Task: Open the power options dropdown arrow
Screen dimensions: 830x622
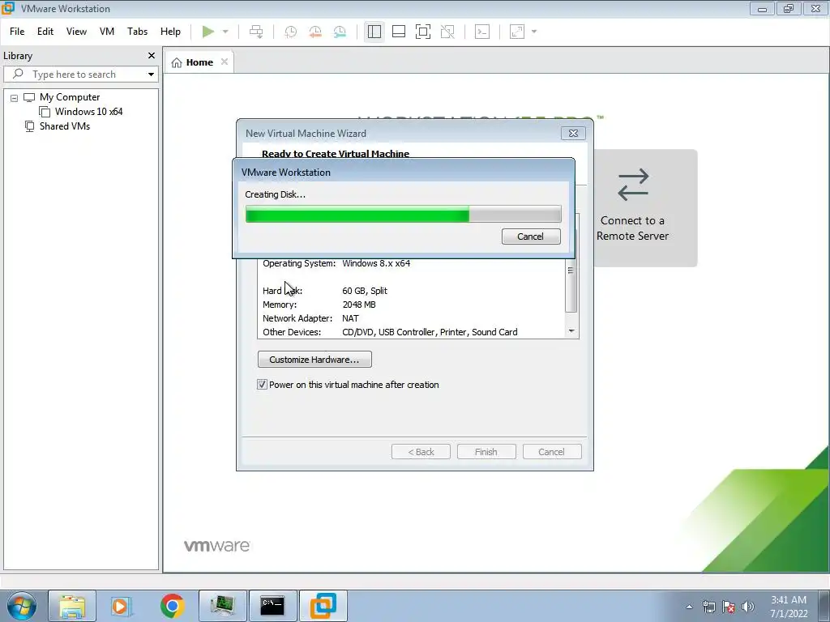Action: 225,32
